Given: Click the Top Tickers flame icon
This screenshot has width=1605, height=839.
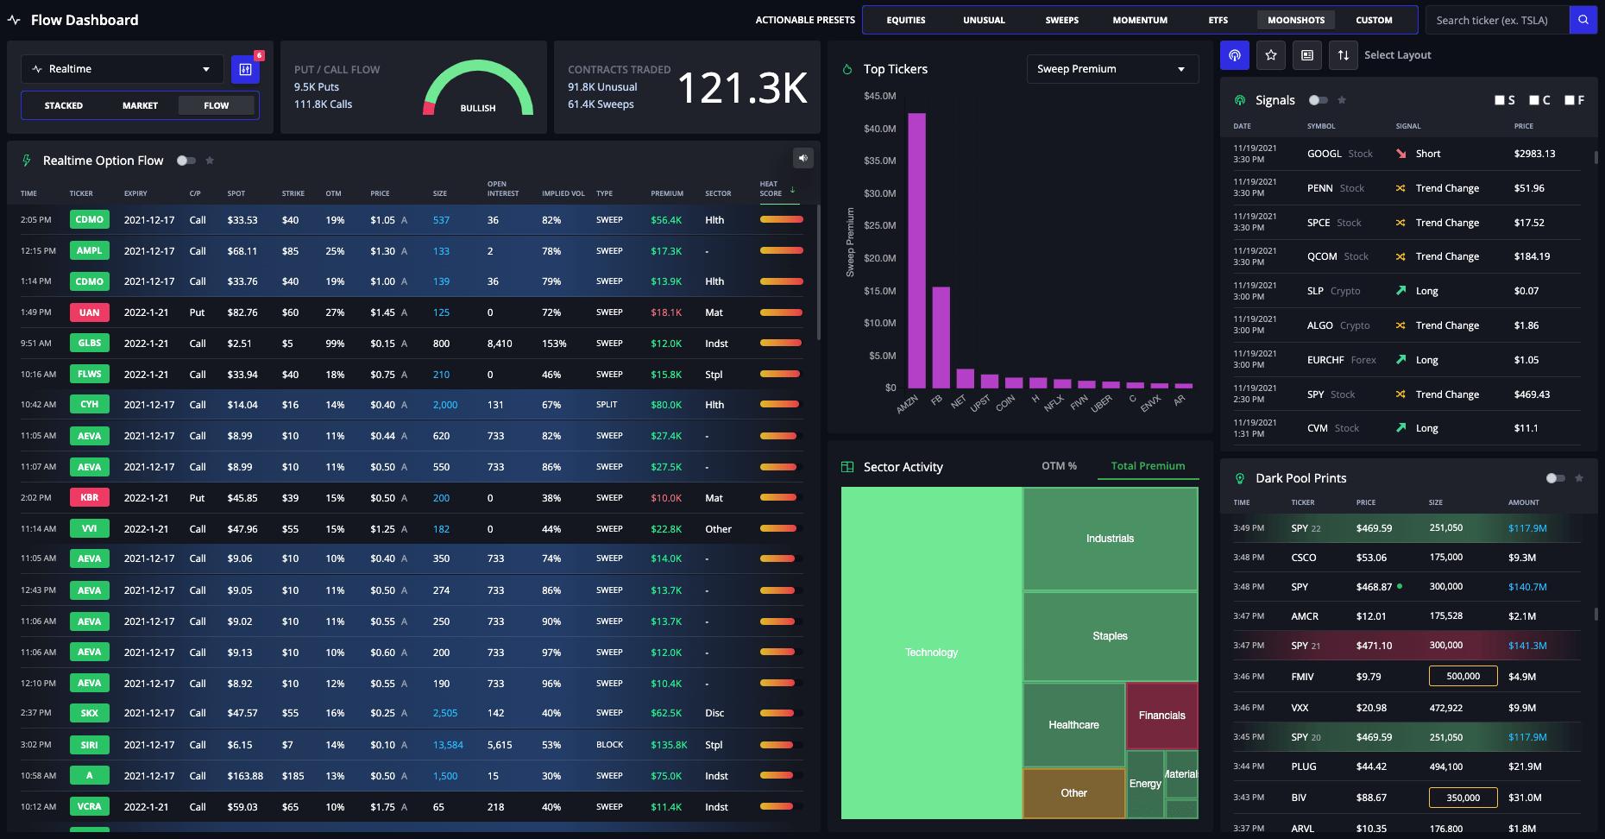Looking at the screenshot, I should click(847, 69).
